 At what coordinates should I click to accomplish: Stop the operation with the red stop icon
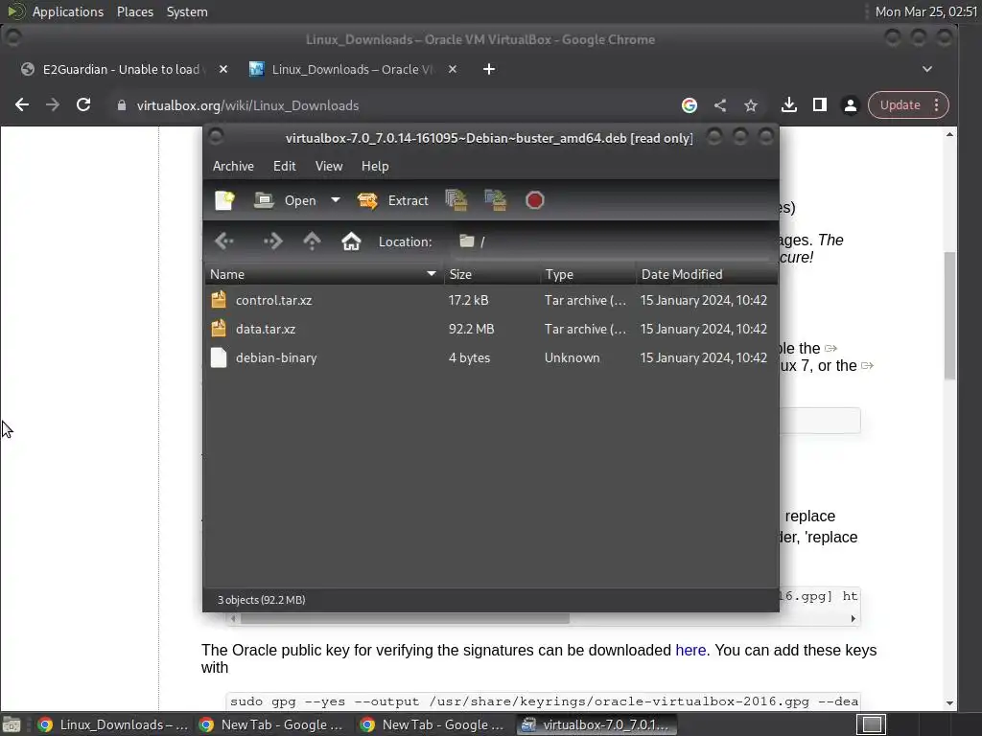pyautogui.click(x=534, y=200)
